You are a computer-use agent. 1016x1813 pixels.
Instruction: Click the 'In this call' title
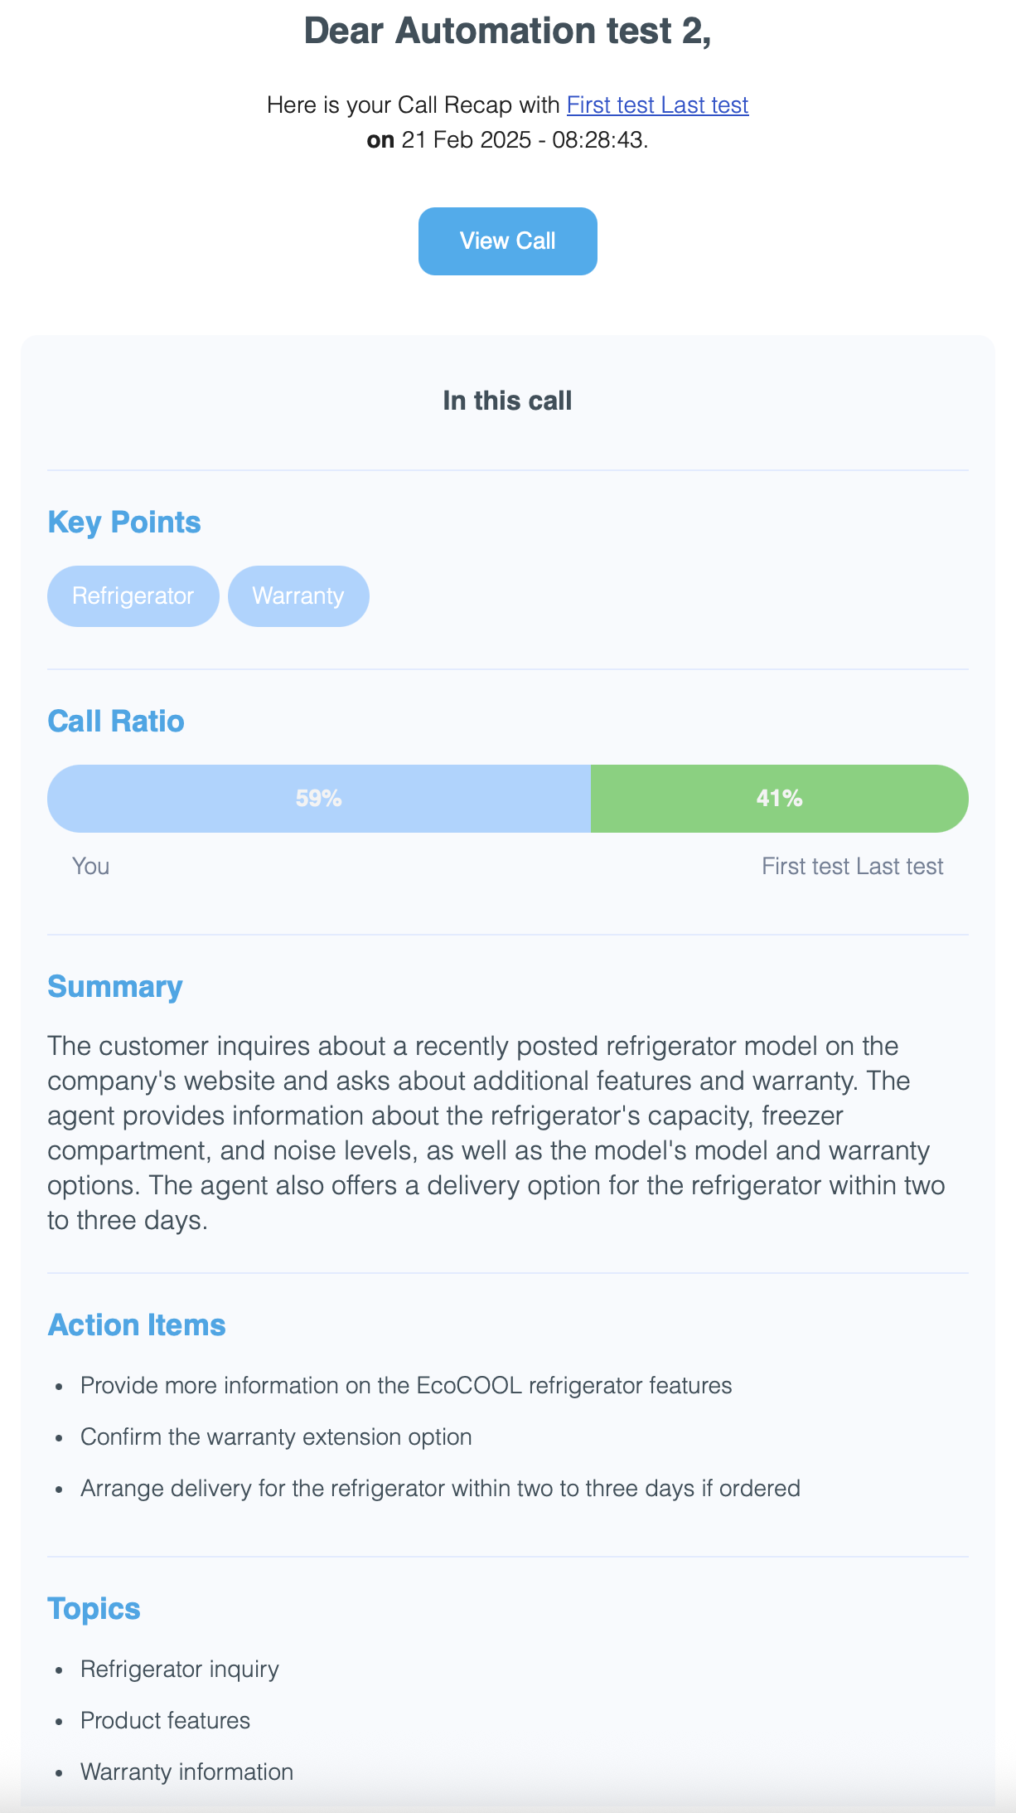coord(507,401)
